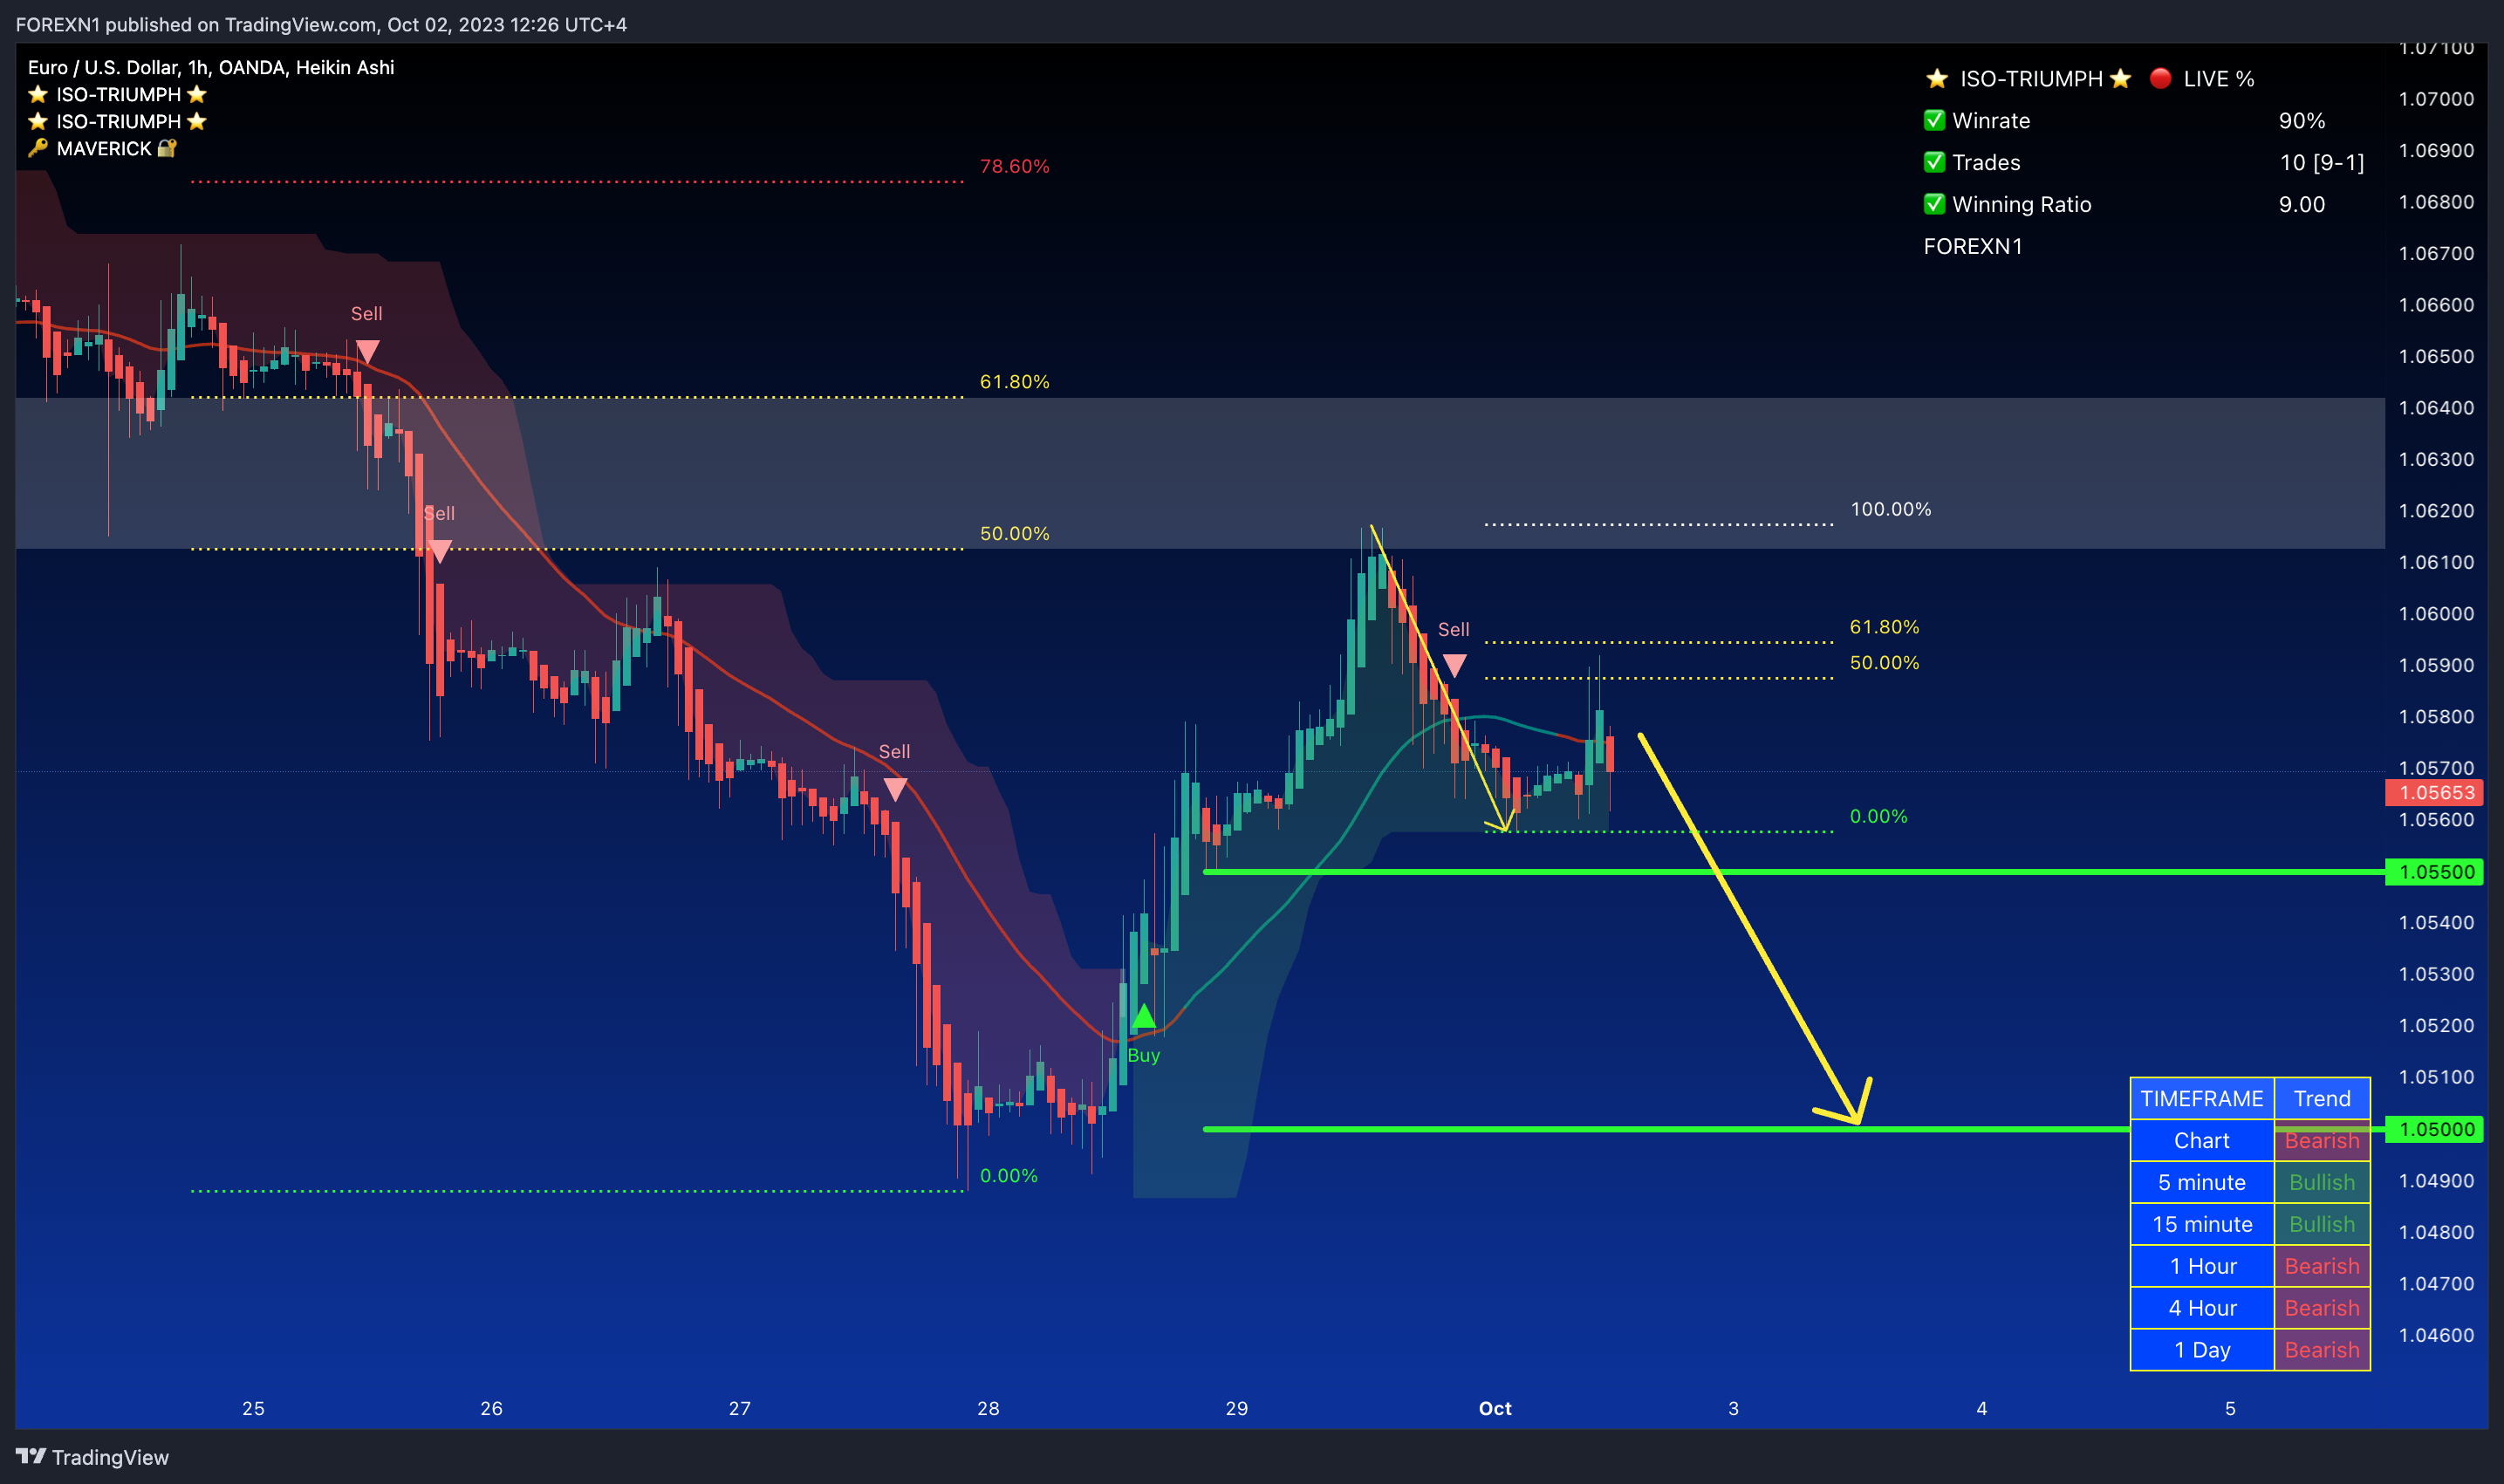Click the left 50.00% label near 1.06100
Image resolution: width=2504 pixels, height=1484 pixels.
(1014, 534)
